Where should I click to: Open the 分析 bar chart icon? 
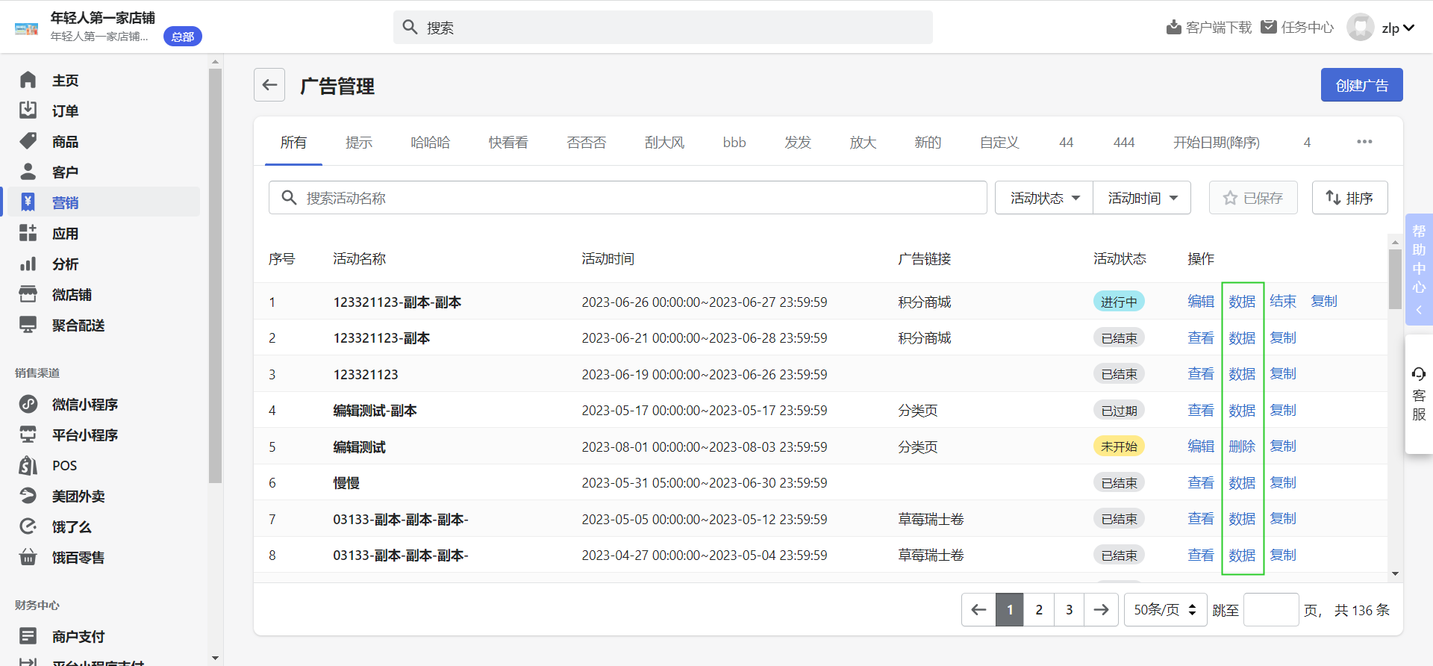[x=28, y=264]
